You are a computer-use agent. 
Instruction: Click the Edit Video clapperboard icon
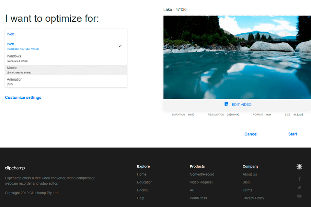point(226,104)
